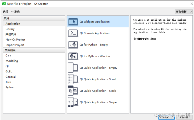Select the Qt Console Application terminal icon
The width and height of the screenshot is (194, 120).
[x=73, y=33]
